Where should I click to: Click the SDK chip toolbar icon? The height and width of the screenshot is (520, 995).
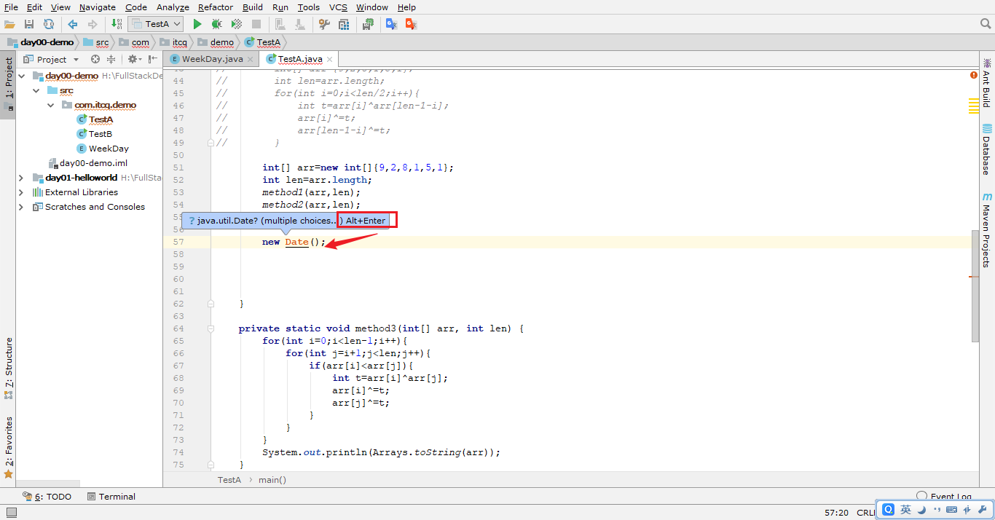click(369, 24)
